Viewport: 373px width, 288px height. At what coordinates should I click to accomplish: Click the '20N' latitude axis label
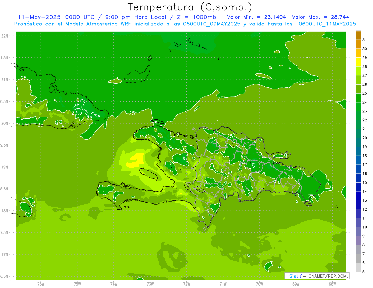[5, 123]
